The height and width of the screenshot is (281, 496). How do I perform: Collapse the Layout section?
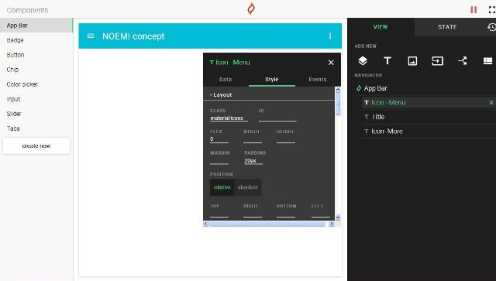click(x=220, y=94)
